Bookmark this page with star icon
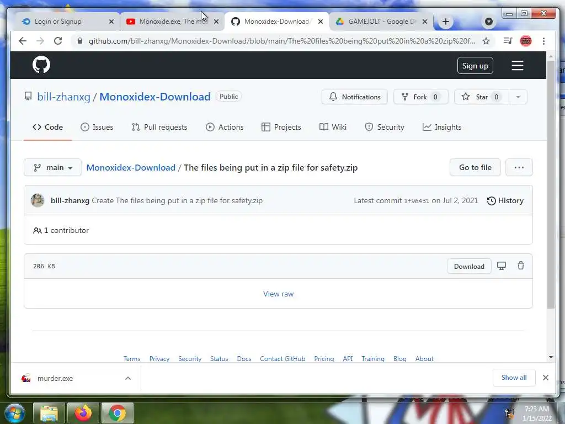 486,41
